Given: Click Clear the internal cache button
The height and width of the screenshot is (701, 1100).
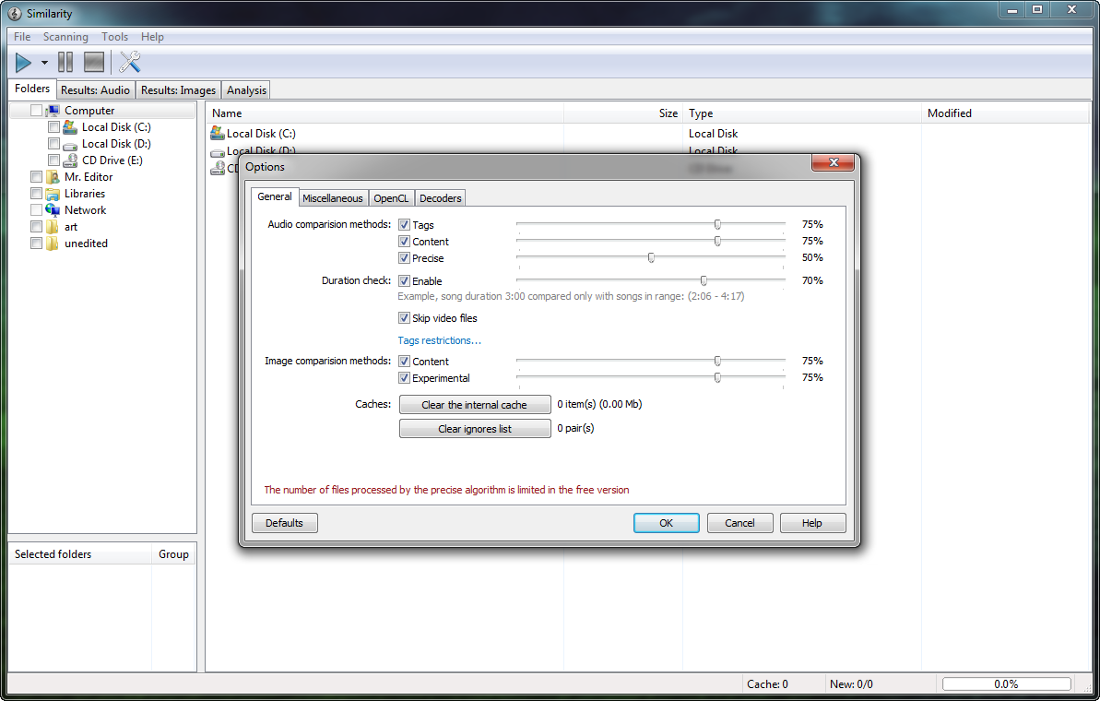Looking at the screenshot, I should [475, 405].
